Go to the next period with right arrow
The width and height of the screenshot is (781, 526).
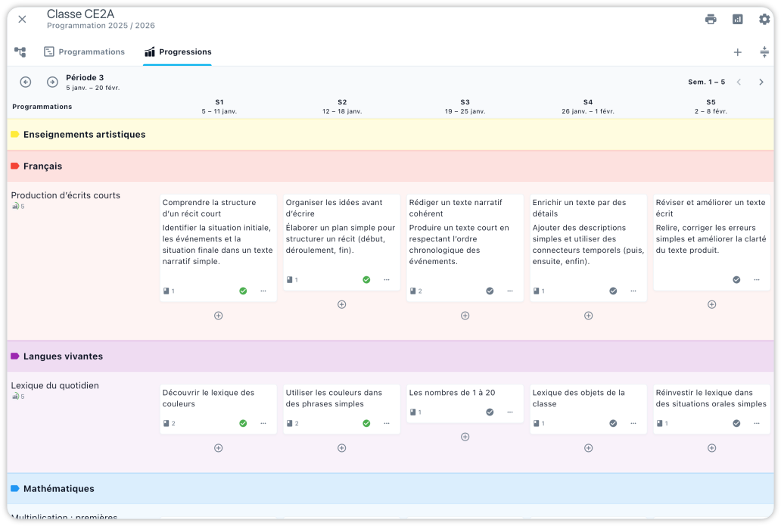(52, 82)
